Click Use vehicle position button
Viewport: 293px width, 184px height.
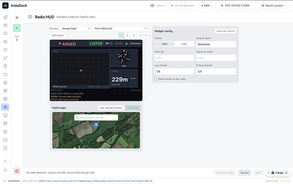[x=111, y=108]
